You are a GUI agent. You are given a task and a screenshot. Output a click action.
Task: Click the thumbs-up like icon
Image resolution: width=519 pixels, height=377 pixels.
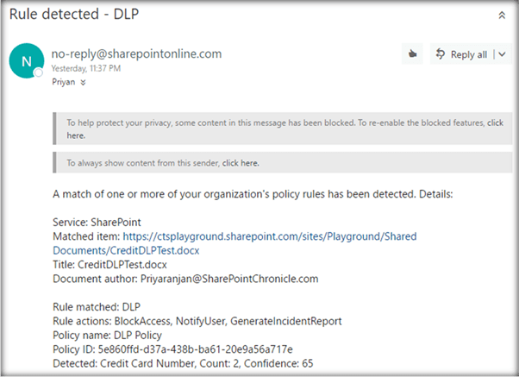(412, 54)
